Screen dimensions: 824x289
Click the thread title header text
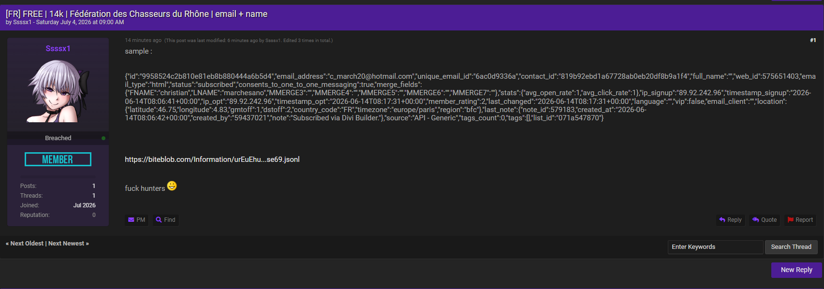coord(136,14)
